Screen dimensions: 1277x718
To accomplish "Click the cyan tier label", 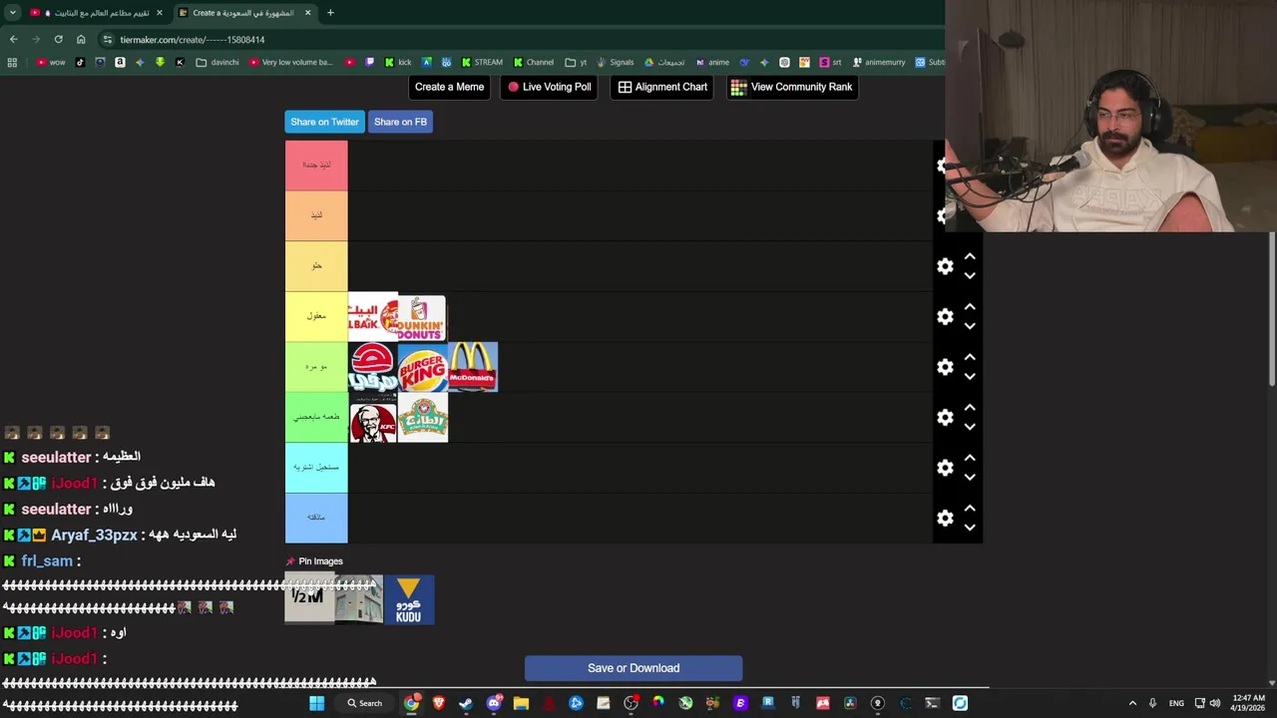I will click(316, 468).
